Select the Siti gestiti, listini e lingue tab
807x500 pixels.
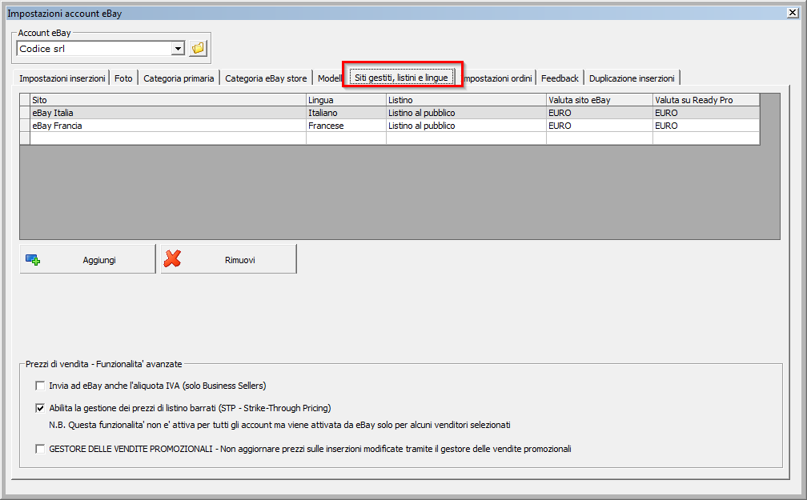click(x=401, y=77)
